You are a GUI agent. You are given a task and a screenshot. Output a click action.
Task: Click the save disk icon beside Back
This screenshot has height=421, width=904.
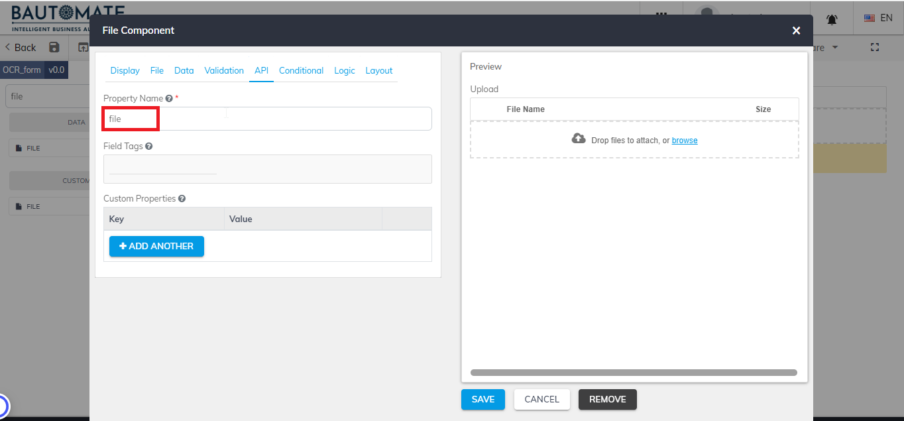pyautogui.click(x=54, y=47)
